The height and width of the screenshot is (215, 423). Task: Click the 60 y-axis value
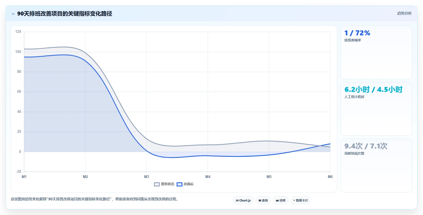(19, 92)
